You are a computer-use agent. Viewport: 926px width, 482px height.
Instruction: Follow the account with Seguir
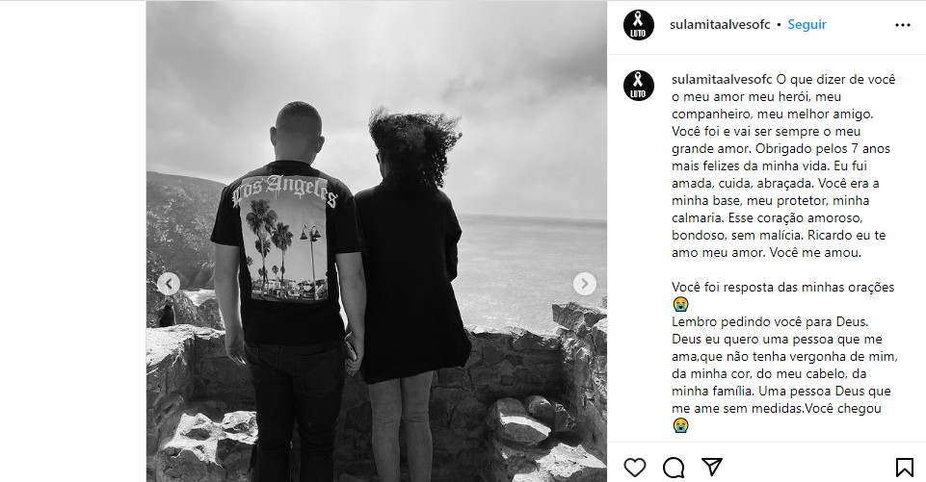807,25
